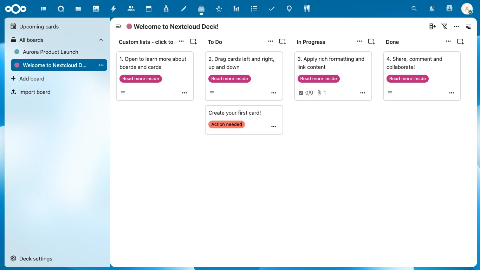Open the Photos app

pyautogui.click(x=96, y=9)
